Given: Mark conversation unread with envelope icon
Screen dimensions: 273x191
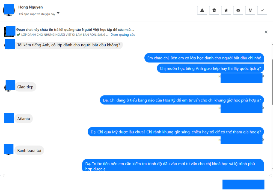Looking at the screenshot, I should pyautogui.click(x=238, y=10).
